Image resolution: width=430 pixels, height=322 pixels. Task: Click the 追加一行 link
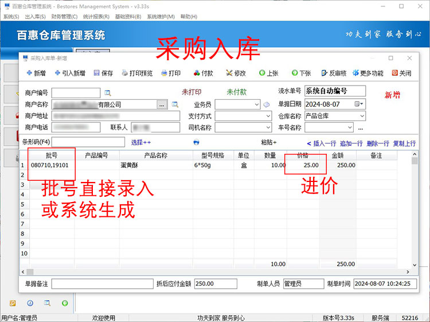[x=351, y=143]
